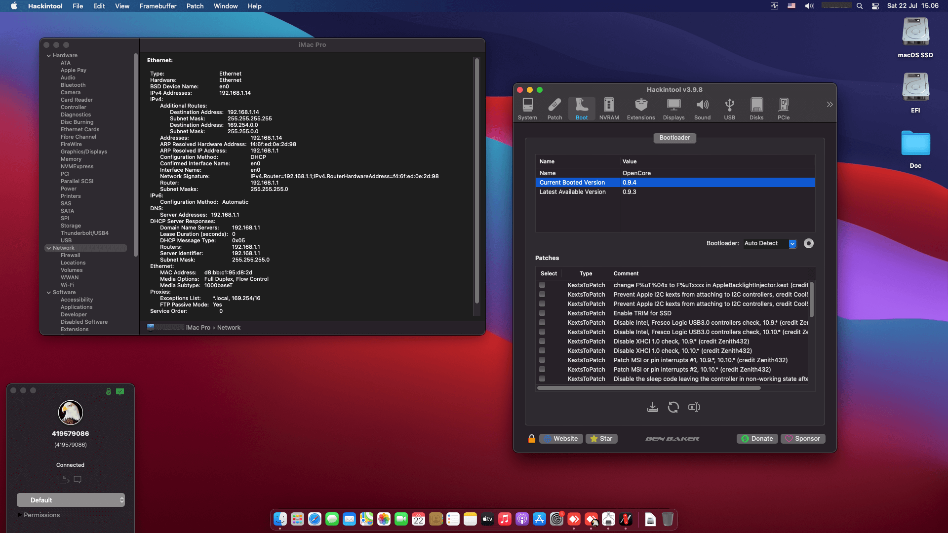Check Patch MSI or pin interrupts #1
Screen dimensions: 948x533
point(542,360)
